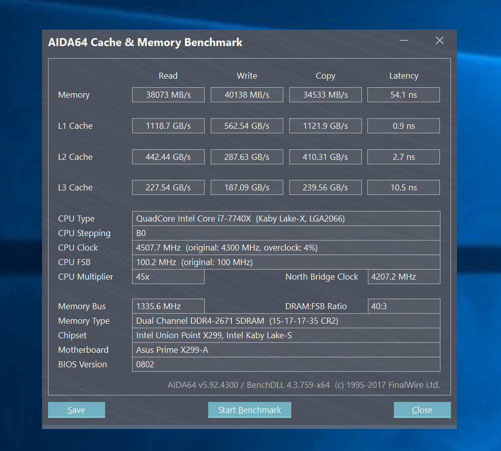501x451 pixels.
Task: Click DRAM:FSB Ratio value 40:3
Action: tap(404, 306)
